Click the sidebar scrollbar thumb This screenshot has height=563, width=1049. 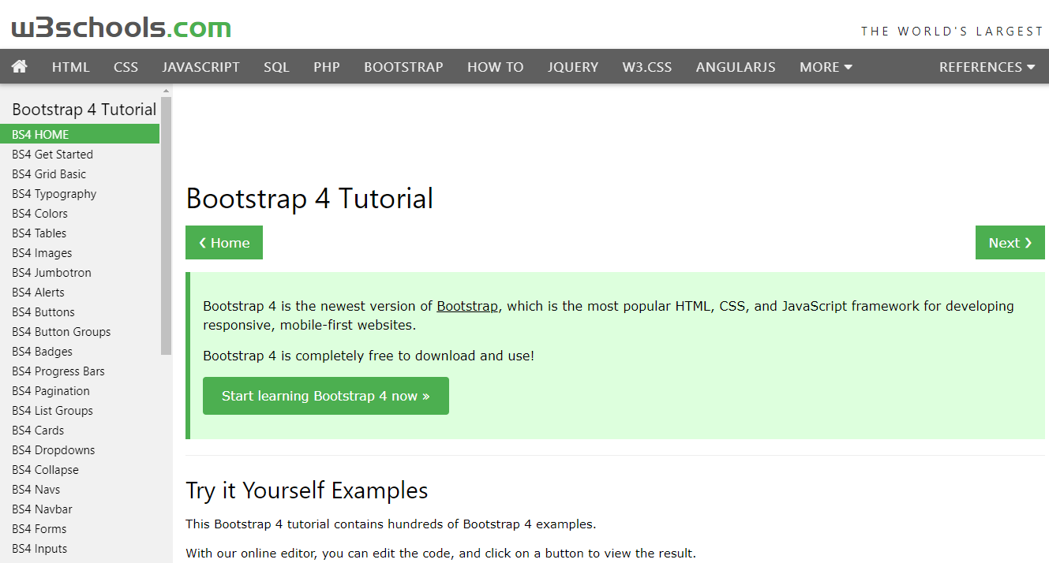166,226
